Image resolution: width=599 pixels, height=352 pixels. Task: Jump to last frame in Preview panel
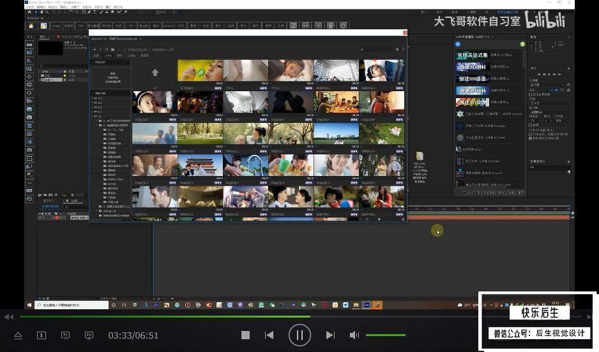coord(559,75)
